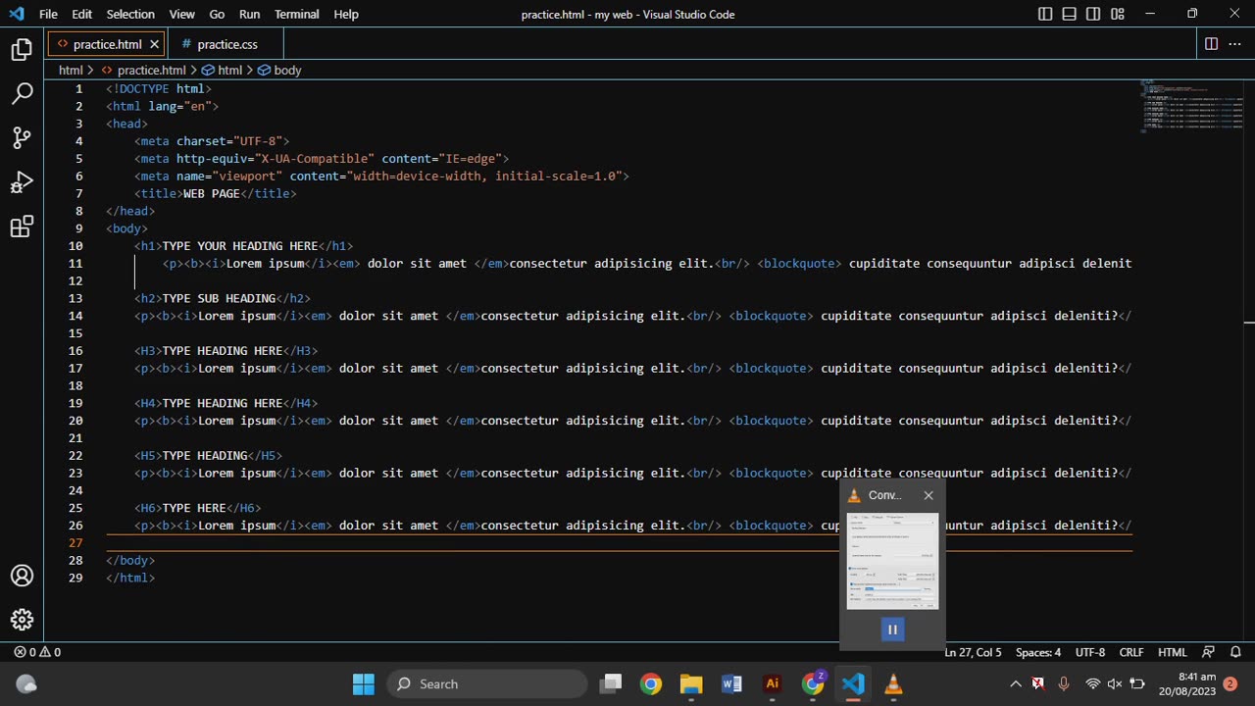Toggle the bottom Panel layout

point(1069,14)
